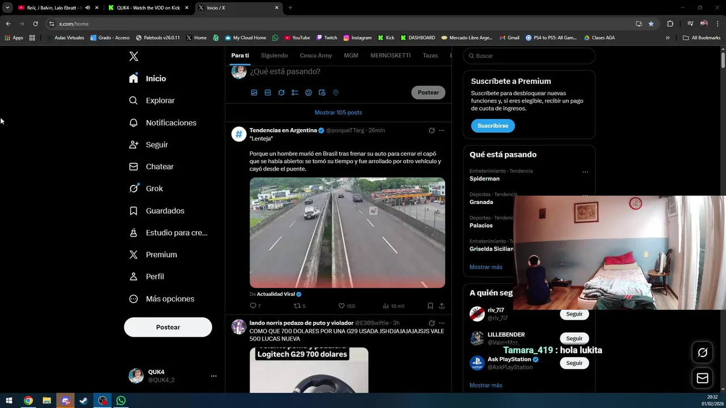This screenshot has height=408, width=726.
Task: Open Twitch bookmark in bookmarks bar
Action: pyautogui.click(x=327, y=38)
